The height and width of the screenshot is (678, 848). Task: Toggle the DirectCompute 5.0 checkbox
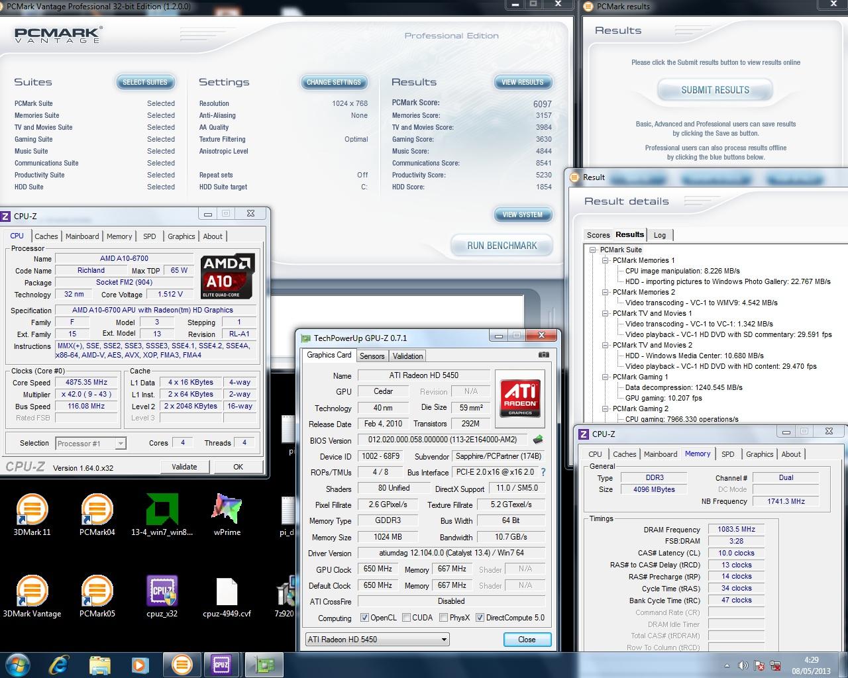480,618
